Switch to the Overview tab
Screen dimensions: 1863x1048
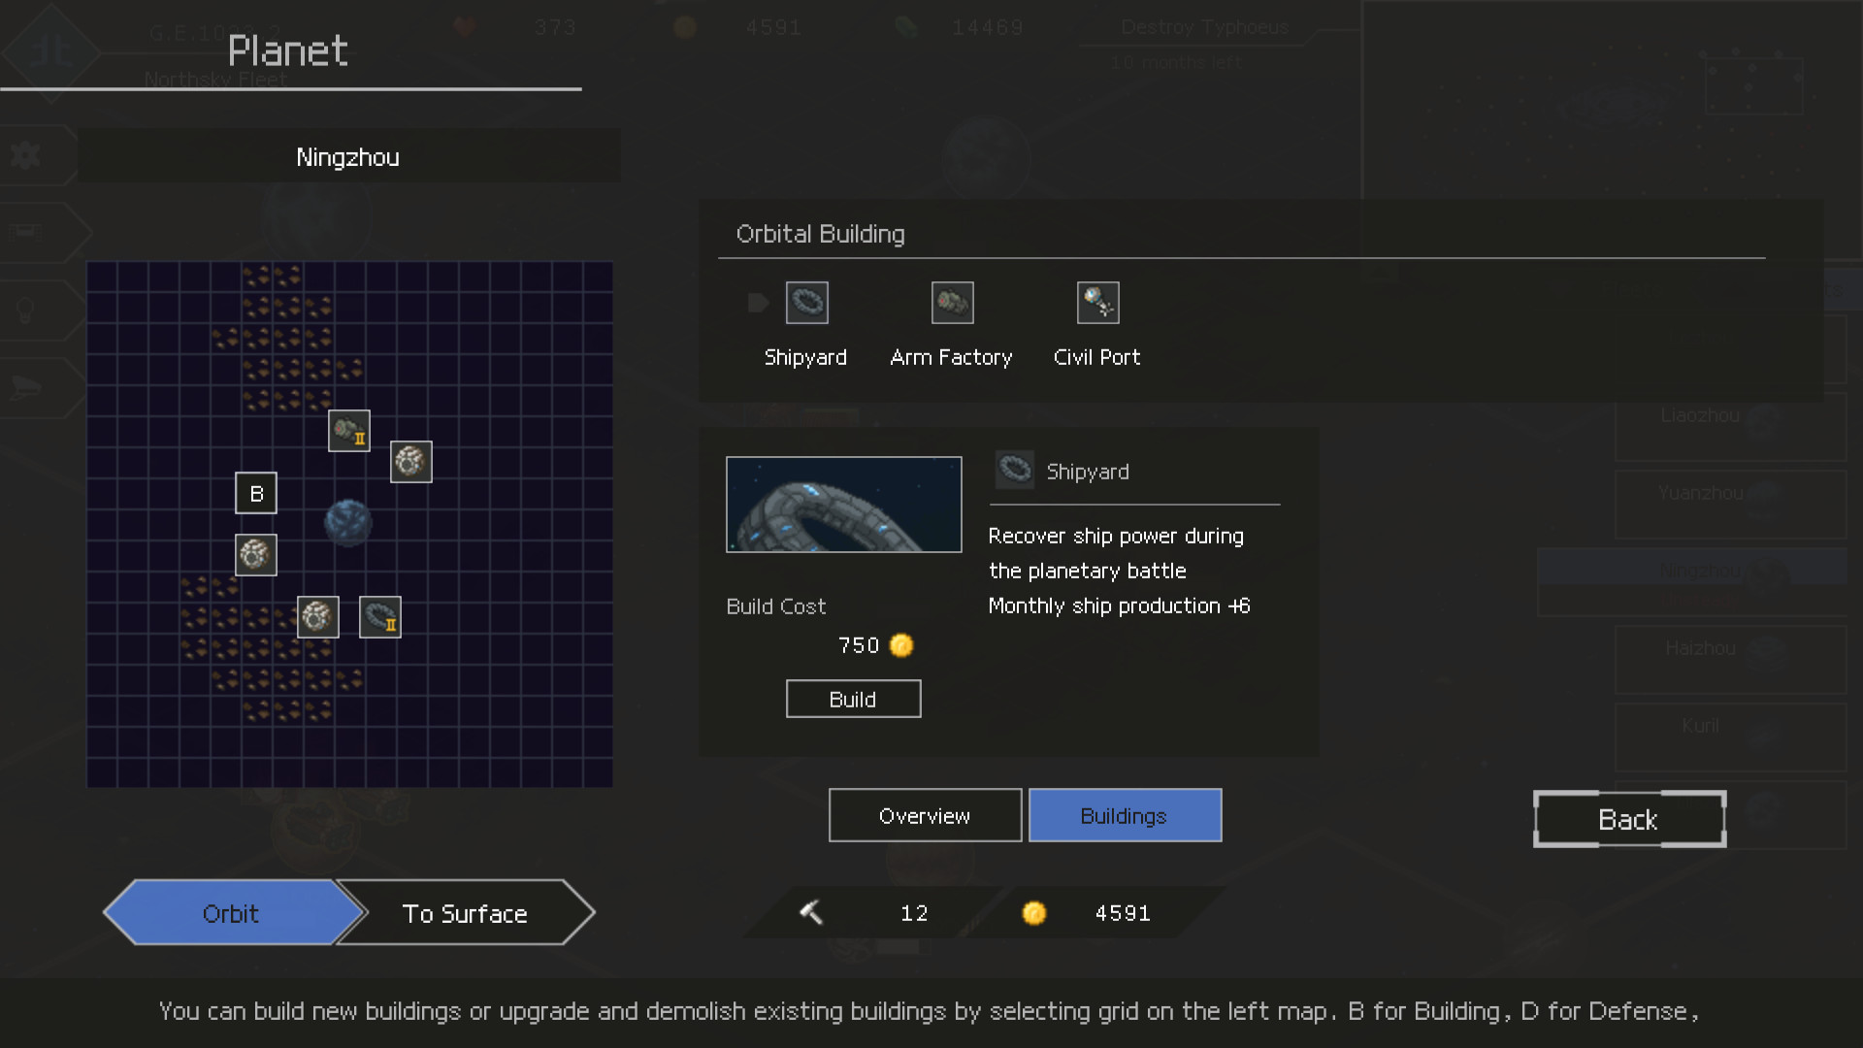[924, 815]
